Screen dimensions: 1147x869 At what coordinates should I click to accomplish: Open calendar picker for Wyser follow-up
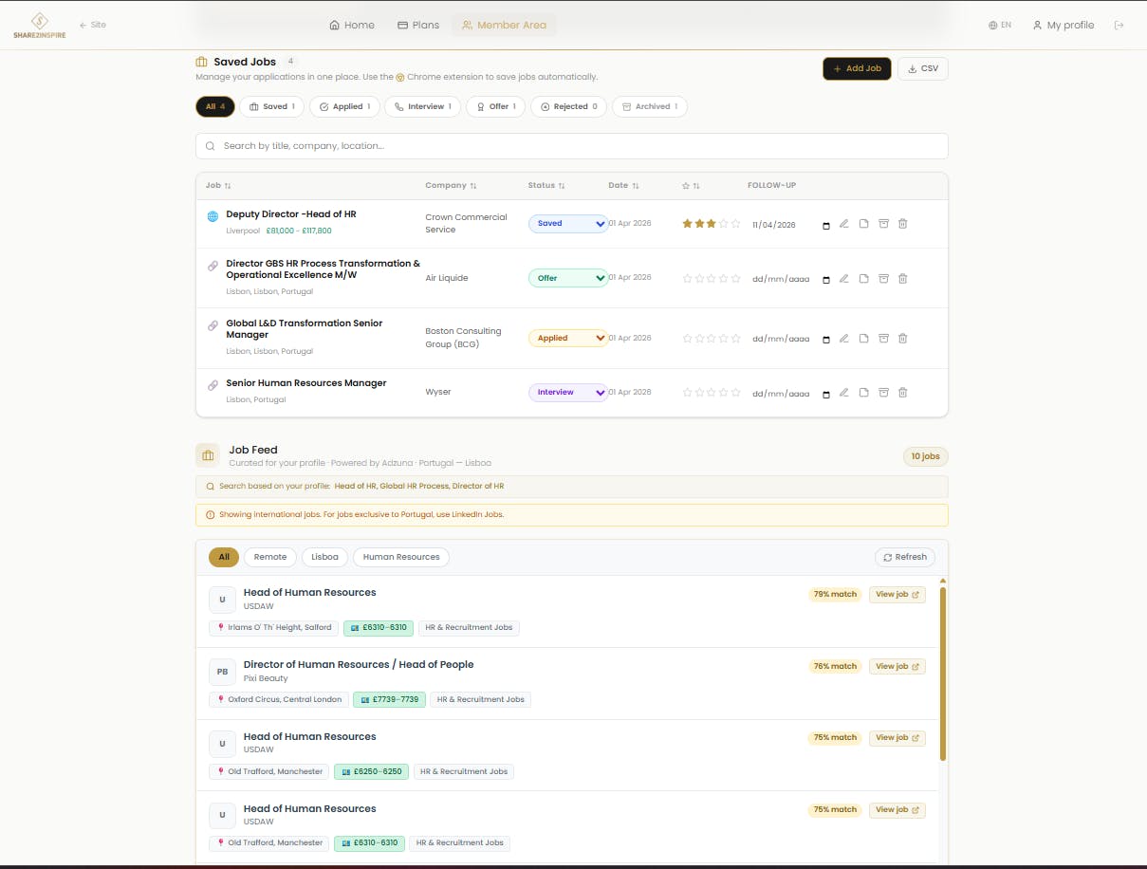click(x=825, y=394)
